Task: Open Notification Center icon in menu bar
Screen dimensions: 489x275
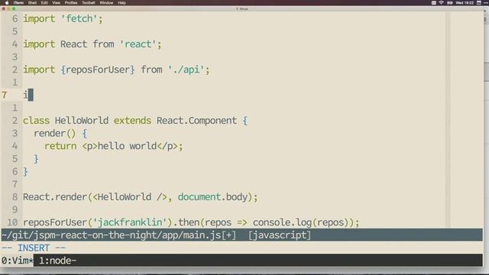Action: [486, 2]
